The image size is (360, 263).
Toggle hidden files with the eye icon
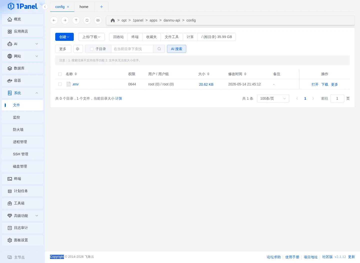[98, 20]
